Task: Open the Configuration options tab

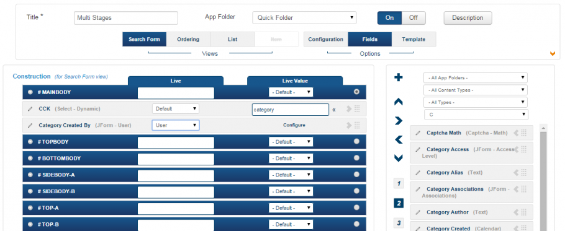Action: pyautogui.click(x=326, y=40)
